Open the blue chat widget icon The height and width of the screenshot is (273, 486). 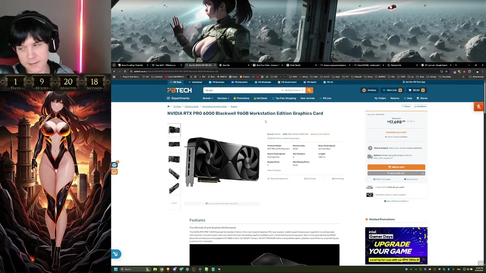click(x=116, y=254)
